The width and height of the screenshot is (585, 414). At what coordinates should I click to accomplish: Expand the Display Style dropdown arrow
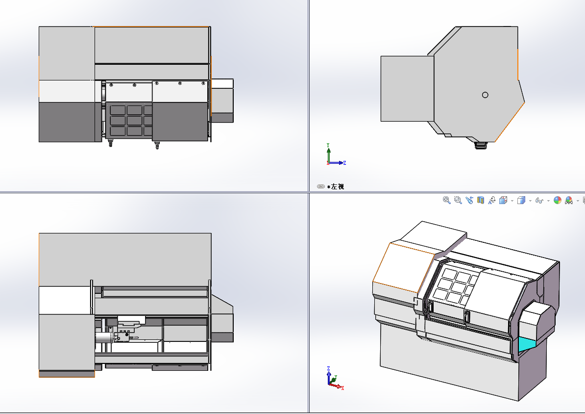pos(530,201)
